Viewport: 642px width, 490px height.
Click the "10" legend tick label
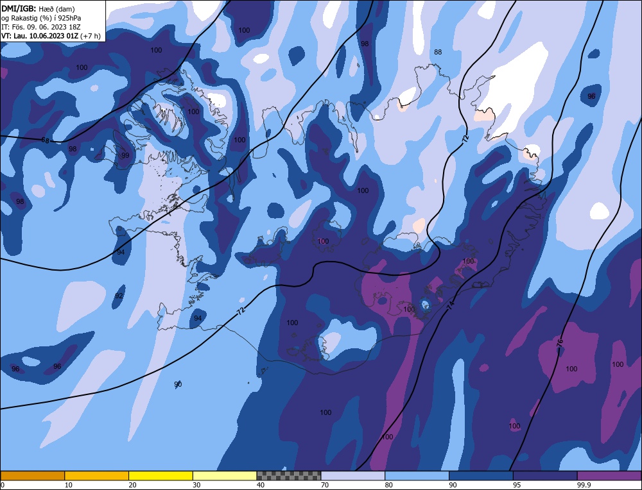pos(69,485)
